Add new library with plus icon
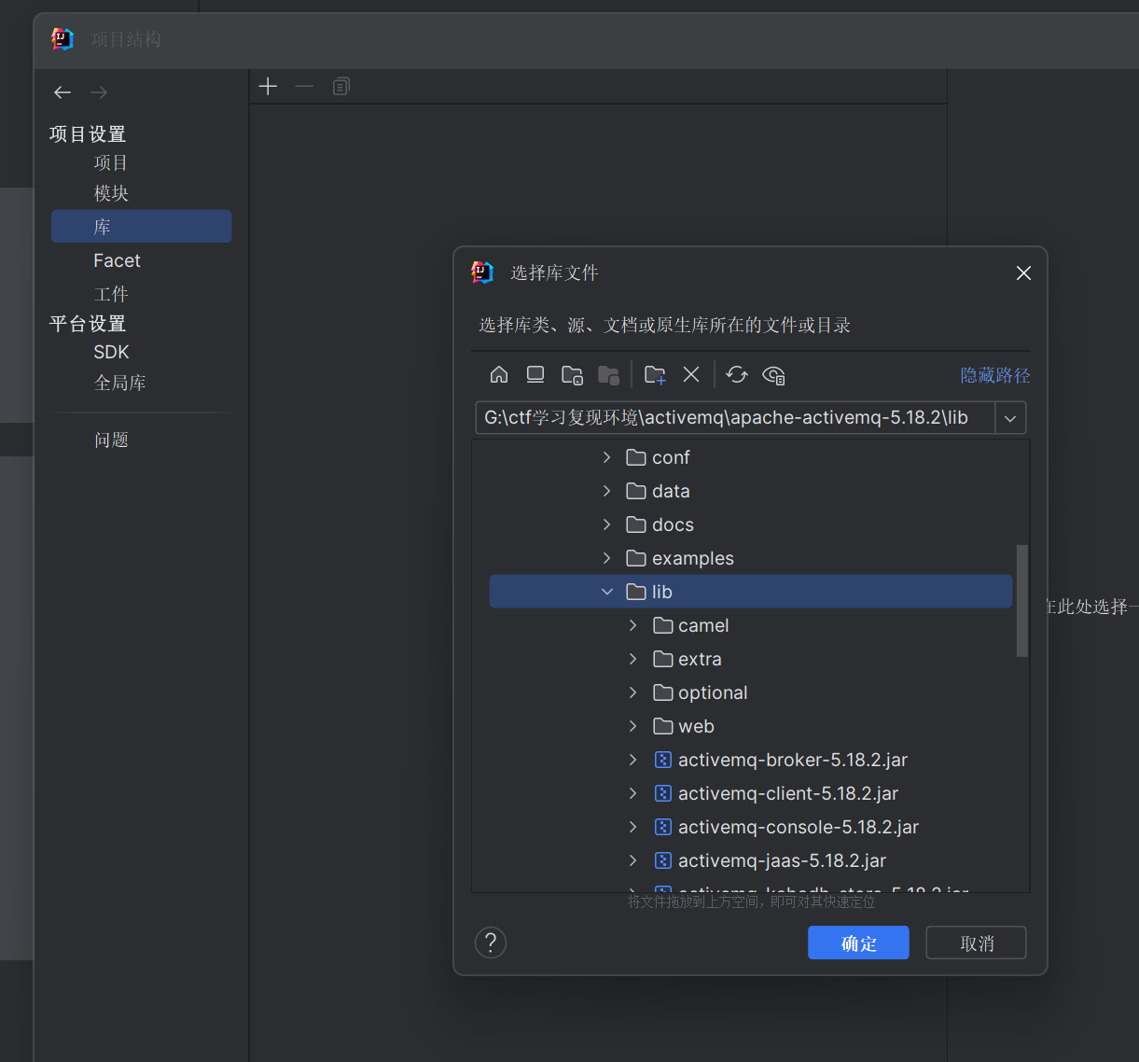Image resolution: width=1139 pixels, height=1062 pixels. (x=268, y=87)
